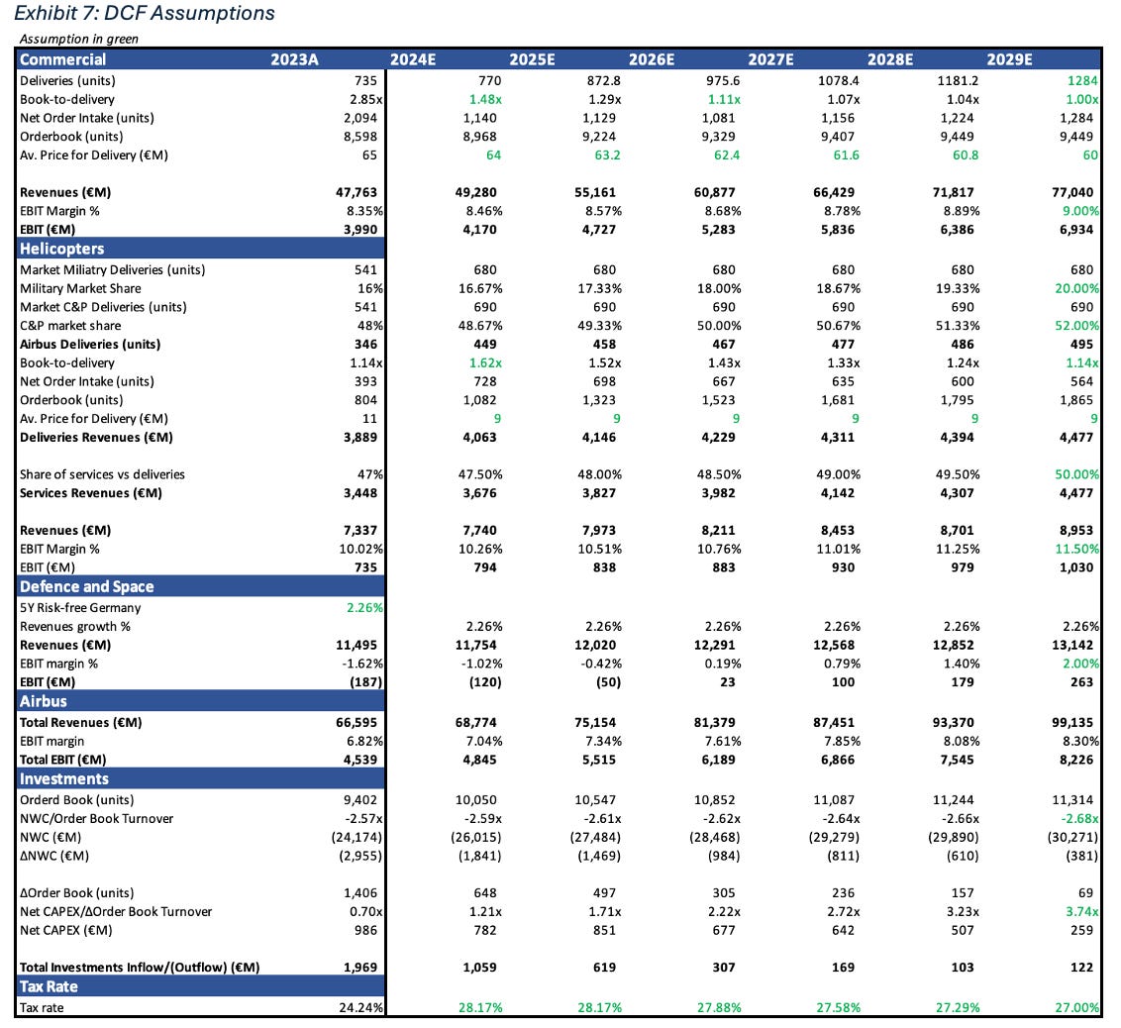Click the 'Assumption in green' note
Screen dimensions: 1121x1028
[78, 39]
